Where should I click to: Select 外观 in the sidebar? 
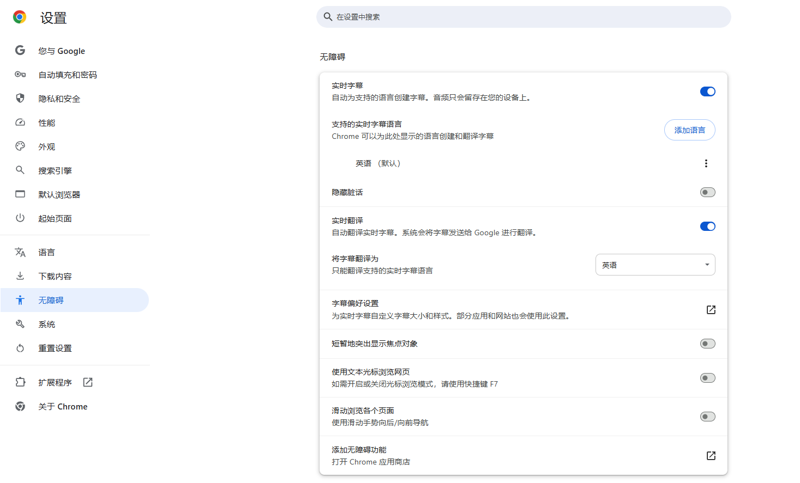coord(75,146)
